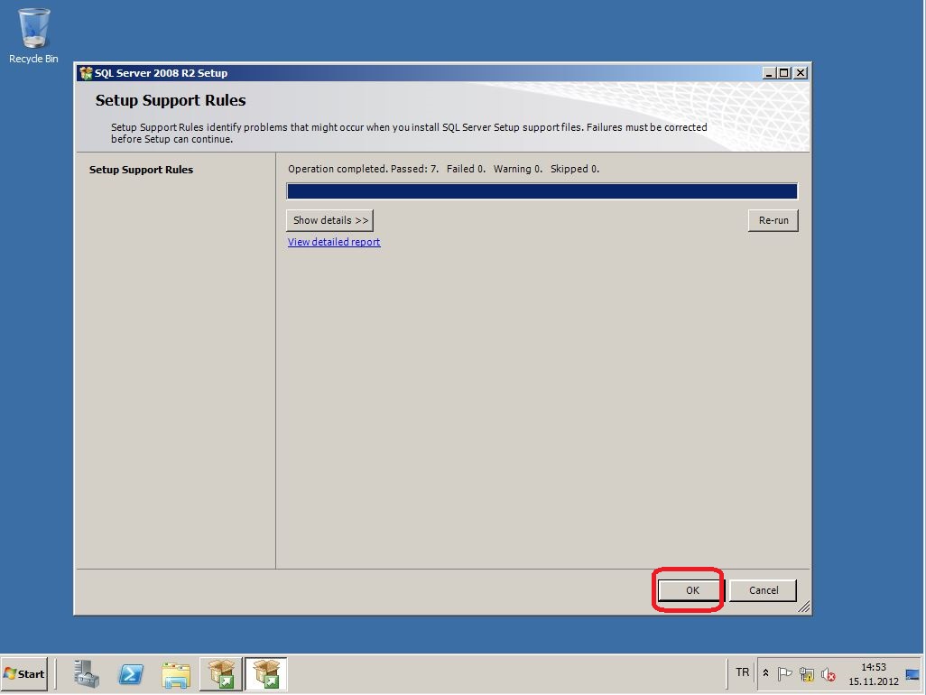The image size is (926, 695).
Task: Click the OK button
Action: 691,590
